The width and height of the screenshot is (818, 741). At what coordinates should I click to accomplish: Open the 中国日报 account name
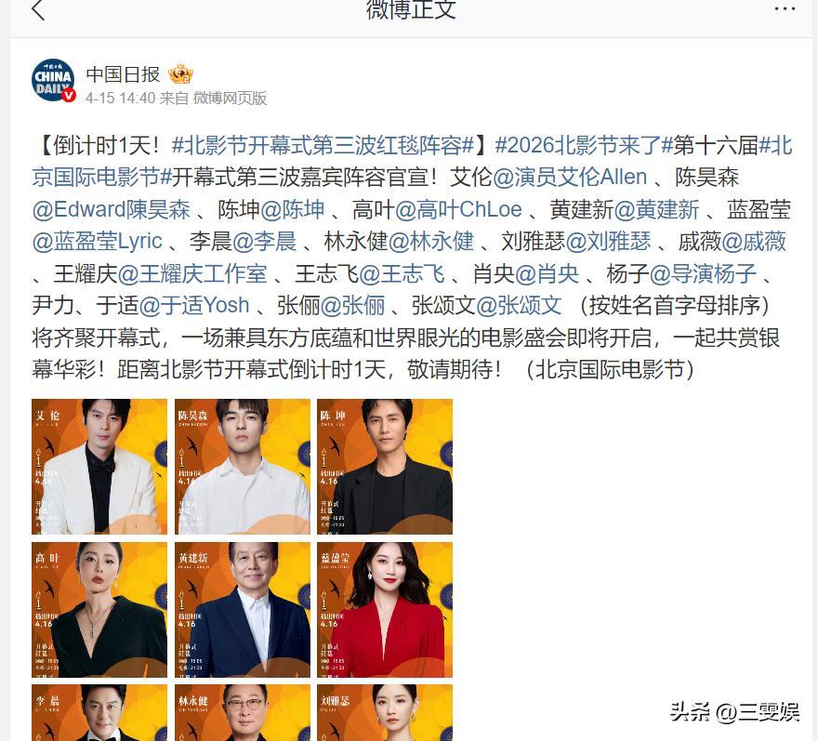123,74
